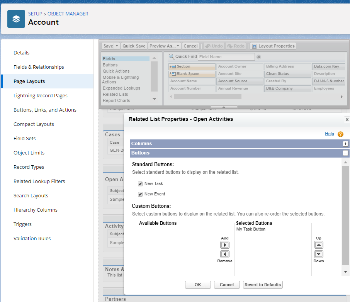Screen dimensions: 350x302
Task: Click the orange help question mark icon
Action: tap(340, 134)
